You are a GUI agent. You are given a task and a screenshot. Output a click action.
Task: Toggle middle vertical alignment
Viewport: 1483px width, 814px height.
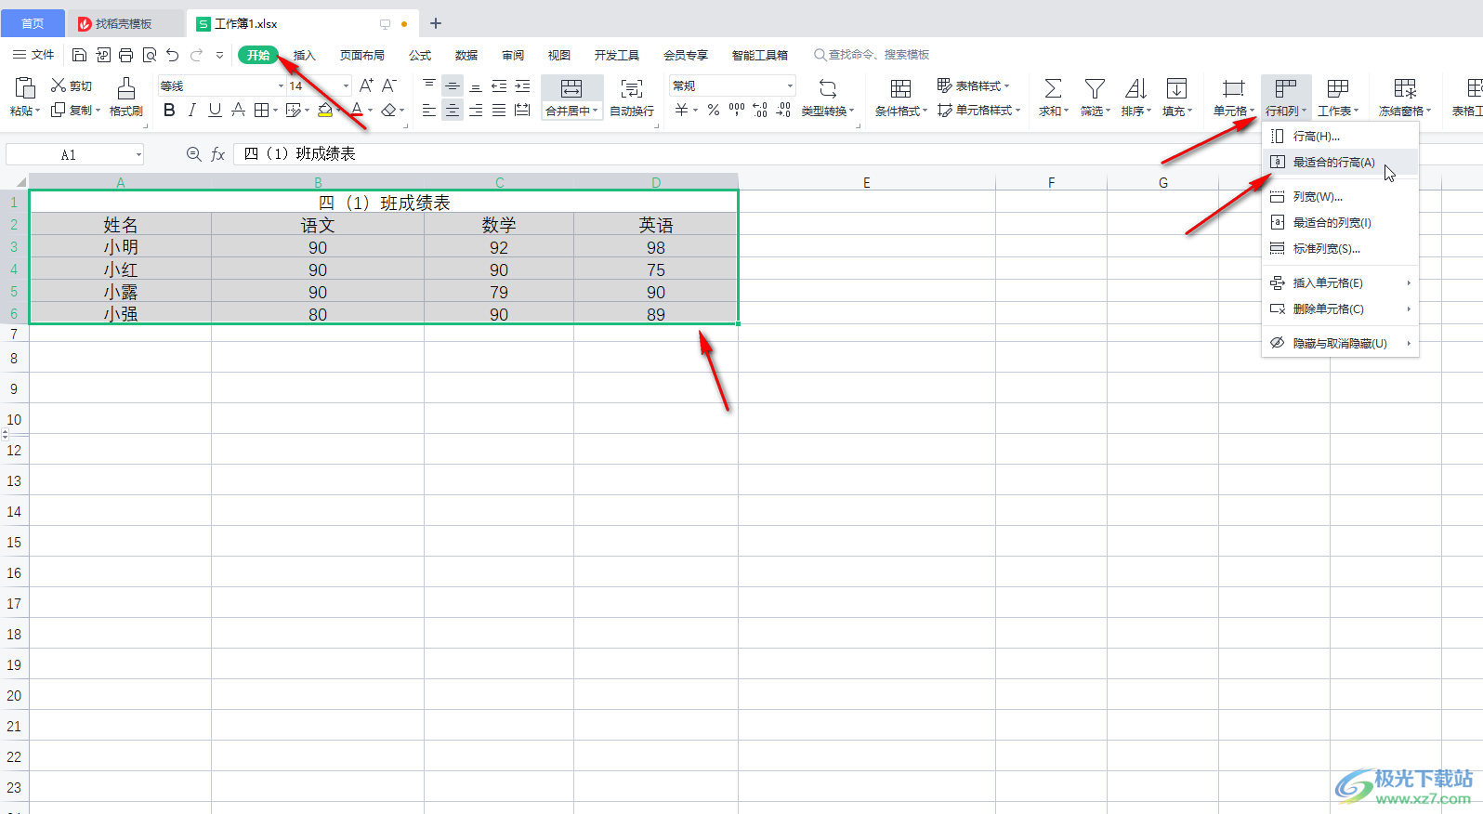[x=453, y=85]
